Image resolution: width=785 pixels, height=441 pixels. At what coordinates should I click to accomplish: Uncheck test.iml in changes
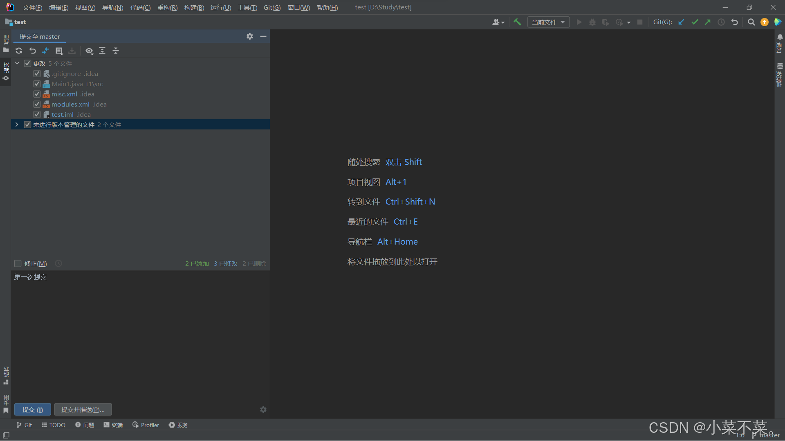pyautogui.click(x=37, y=114)
